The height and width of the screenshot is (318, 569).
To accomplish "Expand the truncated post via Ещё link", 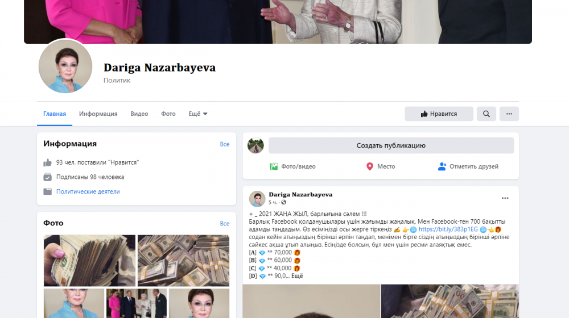I will 297,276.
